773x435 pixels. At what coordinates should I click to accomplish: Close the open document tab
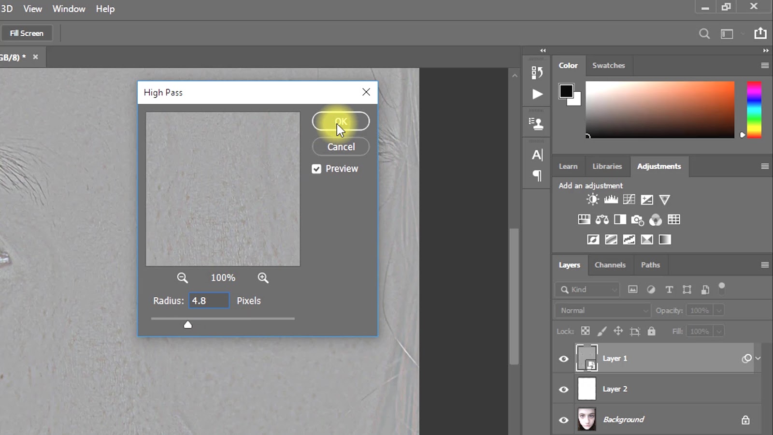click(35, 57)
